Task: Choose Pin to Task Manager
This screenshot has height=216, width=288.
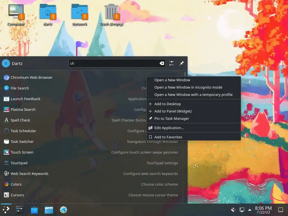Action: click(x=193, y=119)
